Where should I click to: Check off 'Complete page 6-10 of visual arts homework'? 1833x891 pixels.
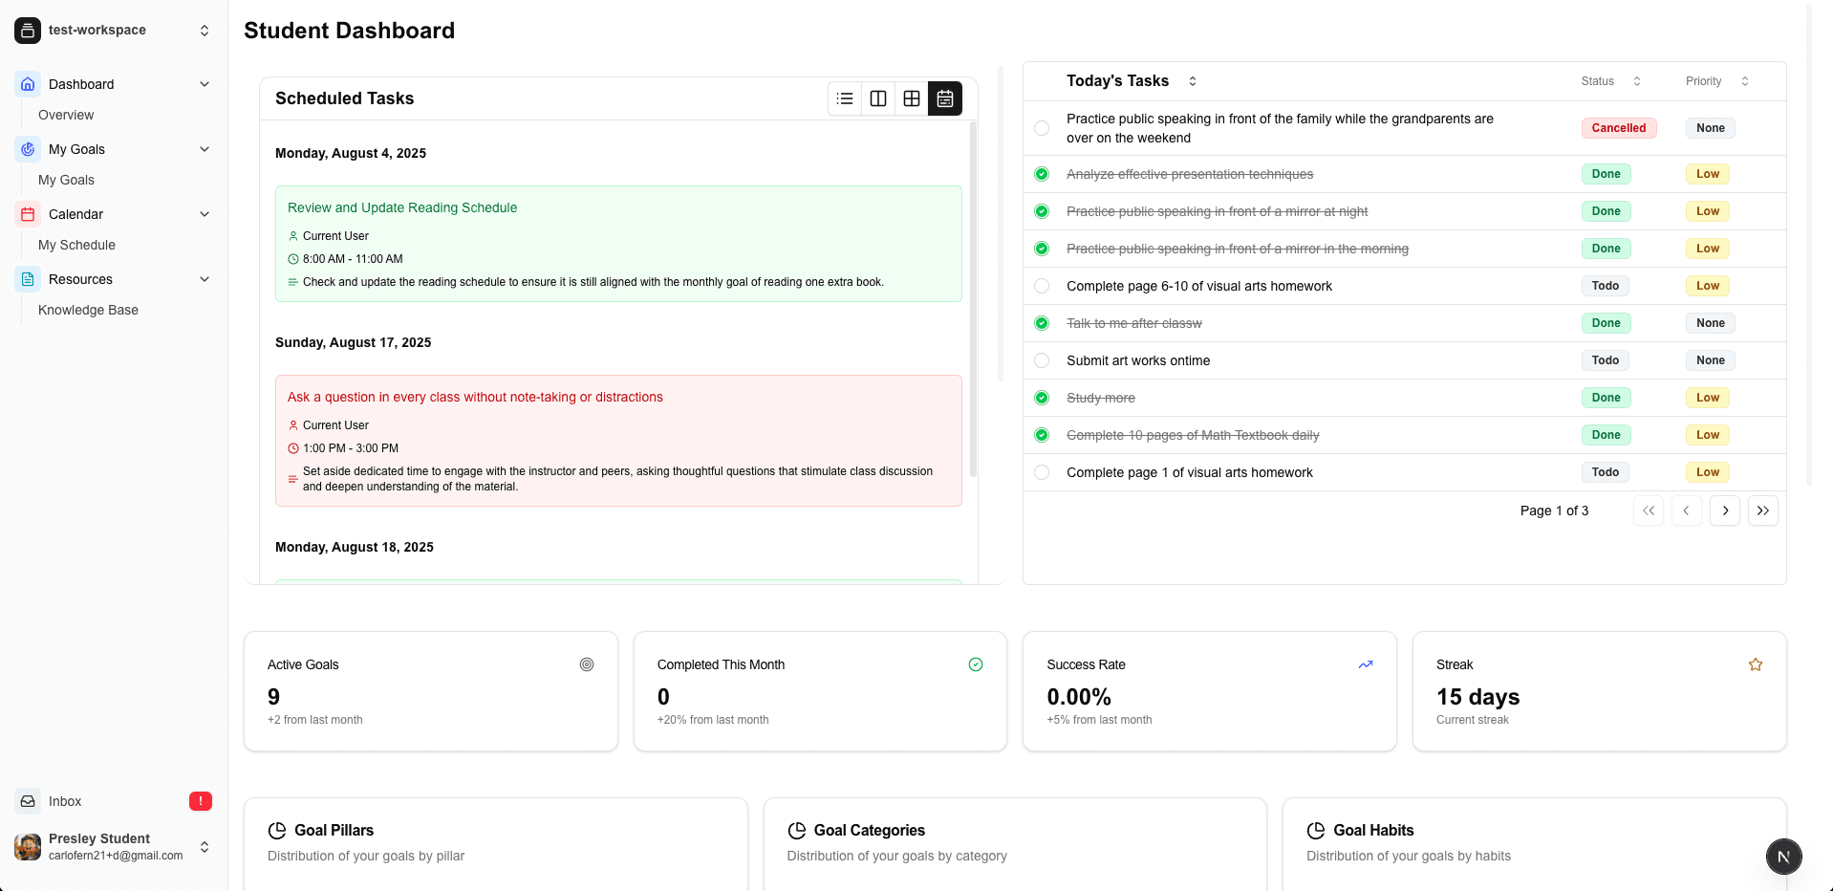click(x=1042, y=286)
